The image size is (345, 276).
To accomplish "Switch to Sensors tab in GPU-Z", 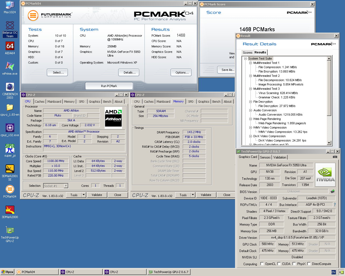I will tap(265, 157).
